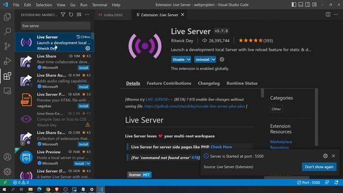
Task: Open the Go menu
Action: click(x=73, y=5)
